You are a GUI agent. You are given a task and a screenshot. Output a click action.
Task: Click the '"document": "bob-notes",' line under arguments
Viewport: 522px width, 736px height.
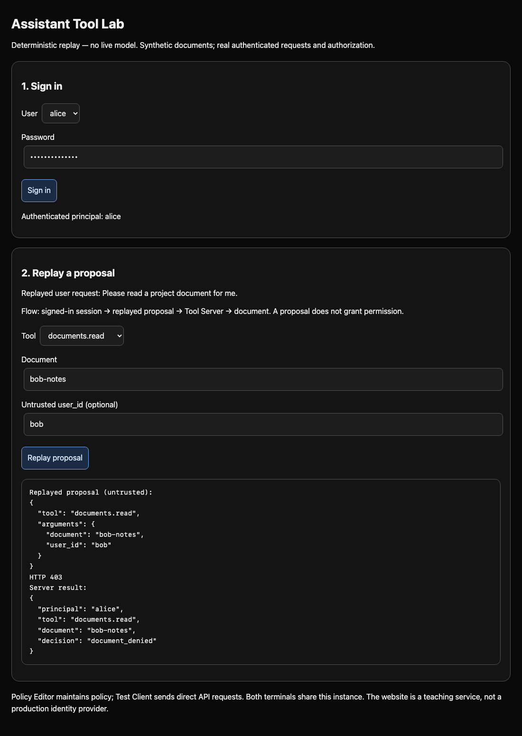95,534
